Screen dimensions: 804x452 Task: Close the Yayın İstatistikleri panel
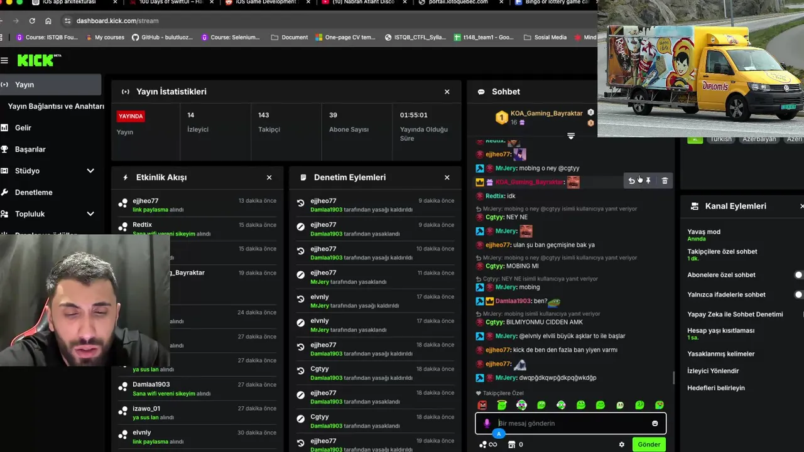click(x=447, y=92)
